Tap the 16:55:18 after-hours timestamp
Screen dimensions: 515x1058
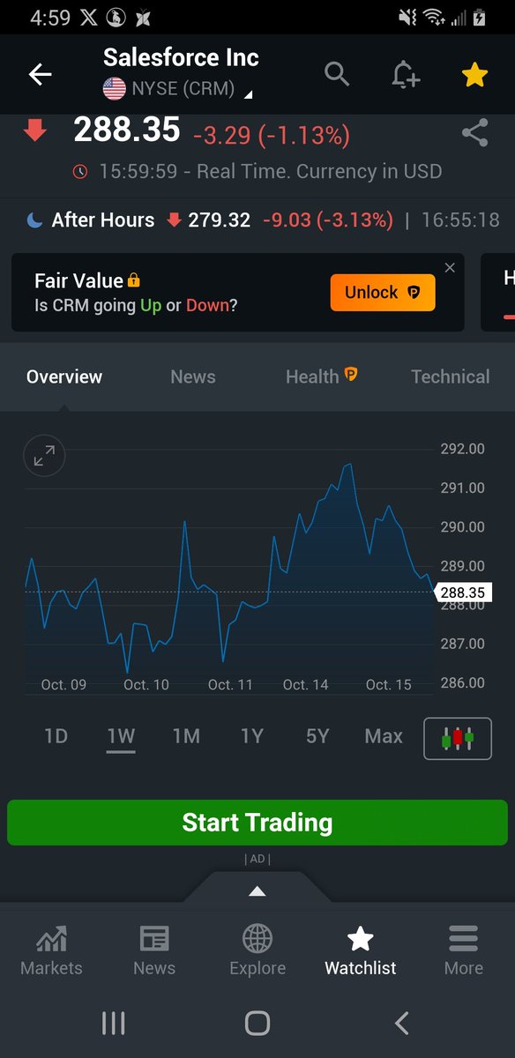460,220
